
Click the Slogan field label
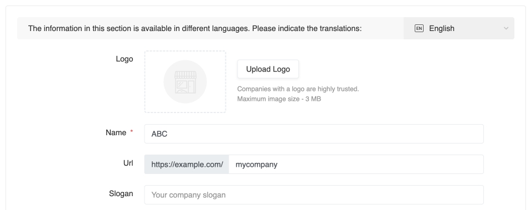tap(121, 194)
